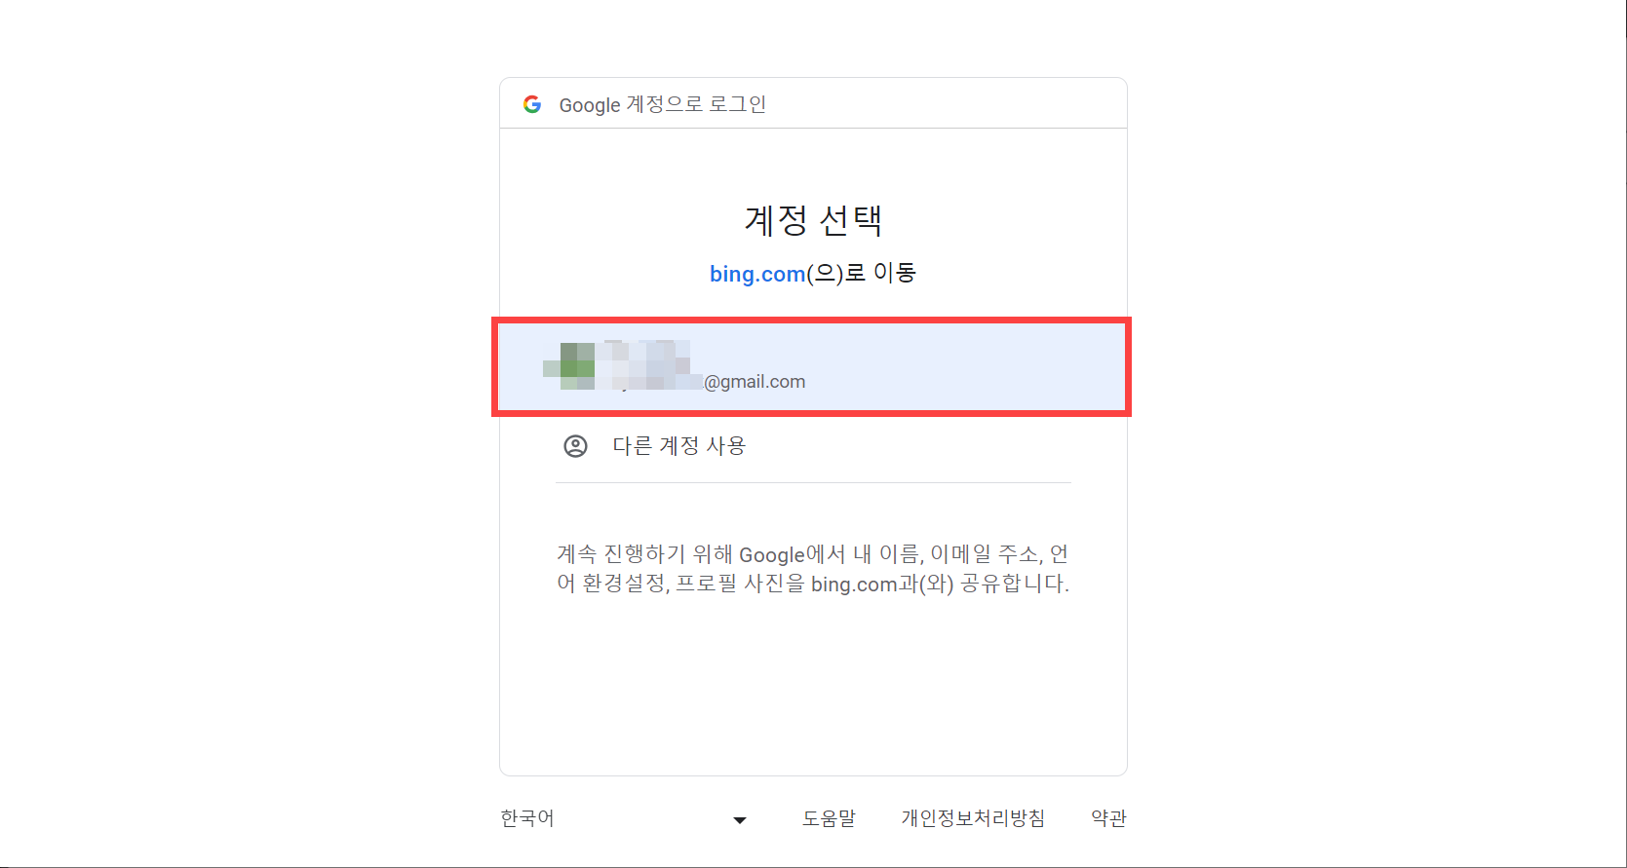1627x868 pixels.
Task: Choose '다른 계정 사용' to use another account
Action: coord(813,446)
